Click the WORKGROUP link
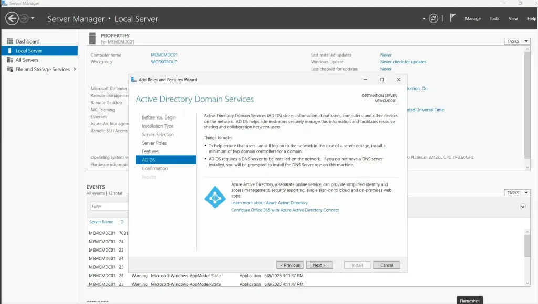This screenshot has width=538, height=304. coord(164,62)
